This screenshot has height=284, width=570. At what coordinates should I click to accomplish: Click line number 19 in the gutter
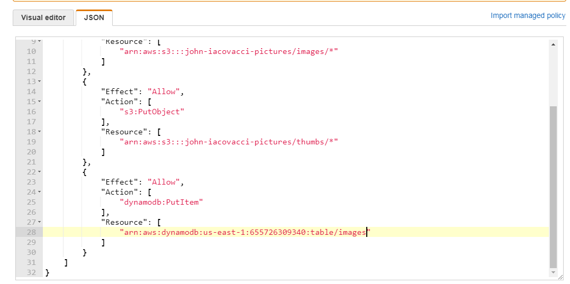point(32,142)
